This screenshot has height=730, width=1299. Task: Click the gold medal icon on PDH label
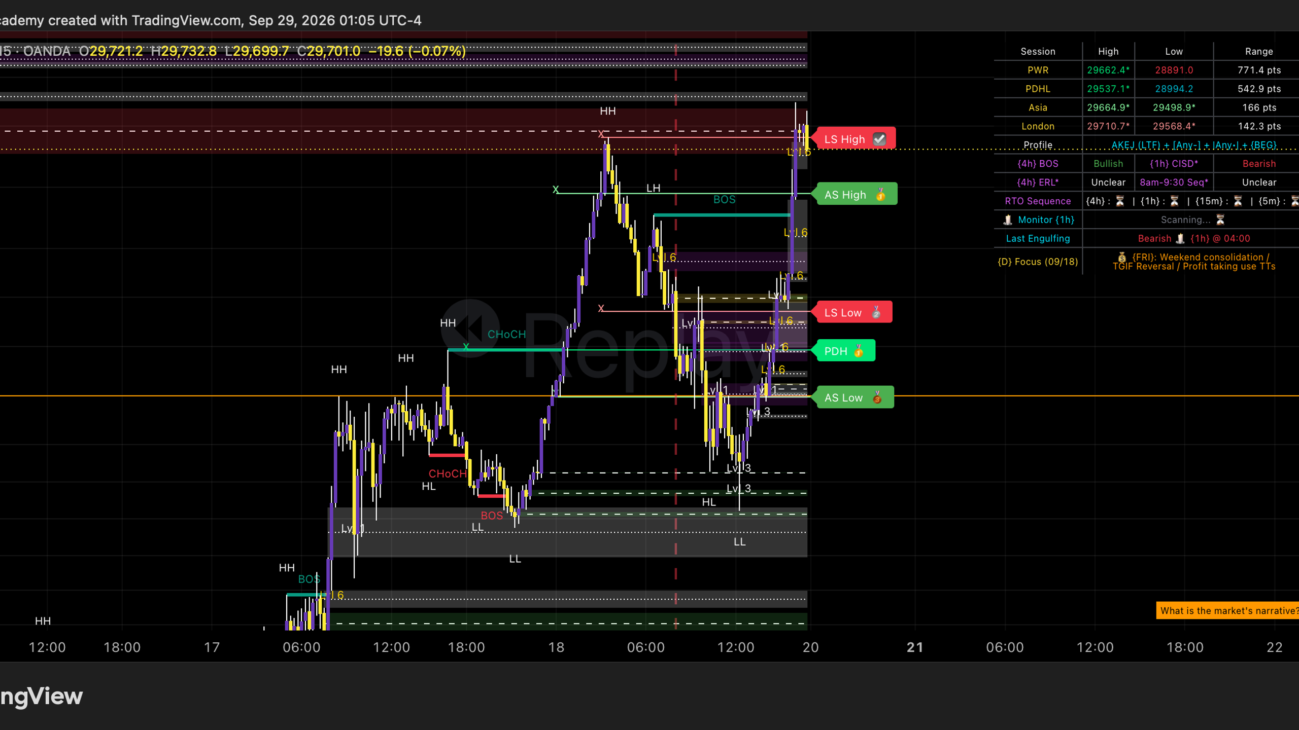[x=859, y=351]
